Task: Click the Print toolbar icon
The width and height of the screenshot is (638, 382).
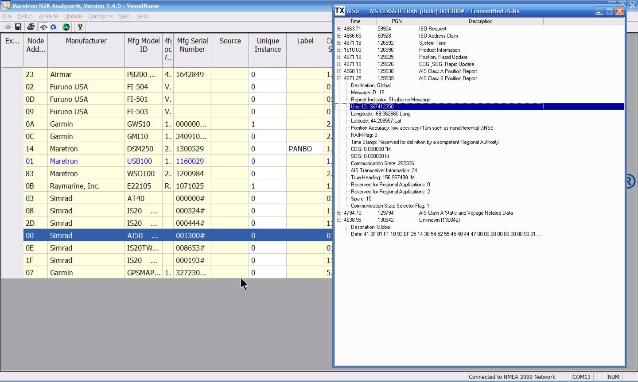Action: 31,27
